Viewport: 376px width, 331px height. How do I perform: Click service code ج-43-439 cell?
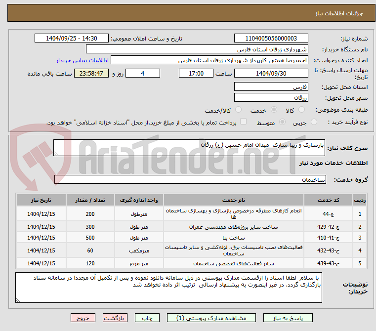click(328, 263)
